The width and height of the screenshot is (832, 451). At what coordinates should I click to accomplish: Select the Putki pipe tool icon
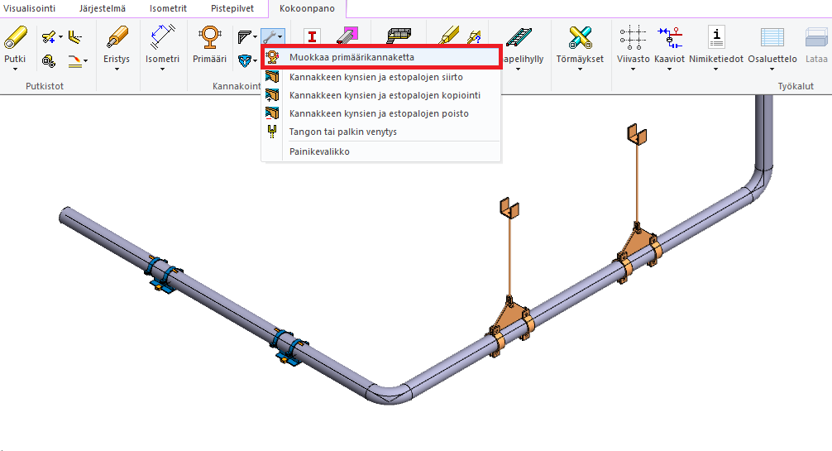[x=16, y=38]
